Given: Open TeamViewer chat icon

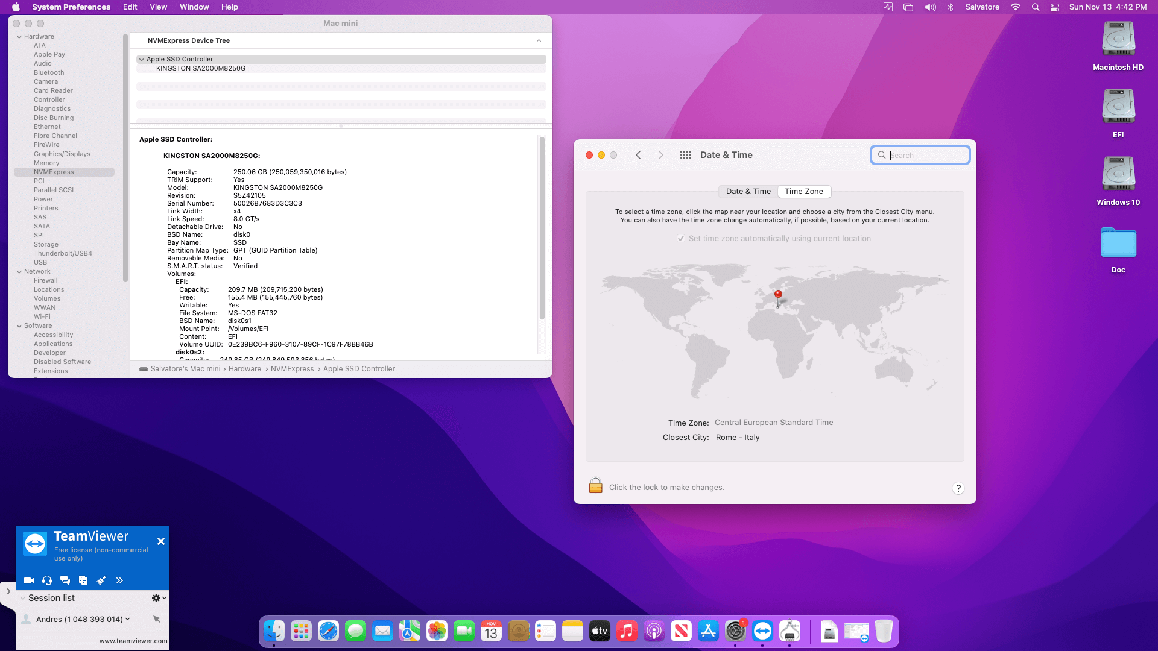Looking at the screenshot, I should coord(65,580).
